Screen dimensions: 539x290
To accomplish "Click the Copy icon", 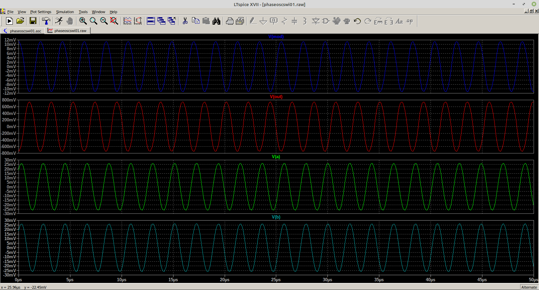I will pyautogui.click(x=195, y=21).
